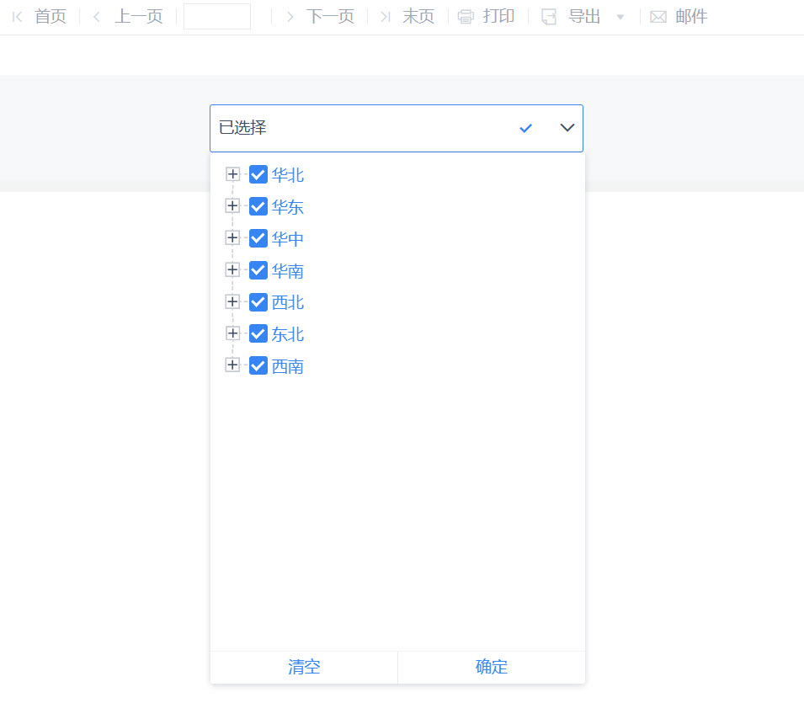The image size is (804, 719).
Task: Open the export format dropdown arrow
Action: (620, 18)
